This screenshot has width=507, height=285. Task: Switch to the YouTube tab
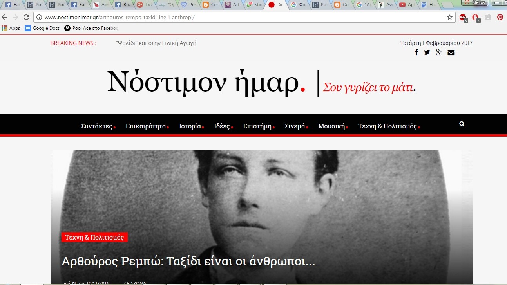(406, 5)
